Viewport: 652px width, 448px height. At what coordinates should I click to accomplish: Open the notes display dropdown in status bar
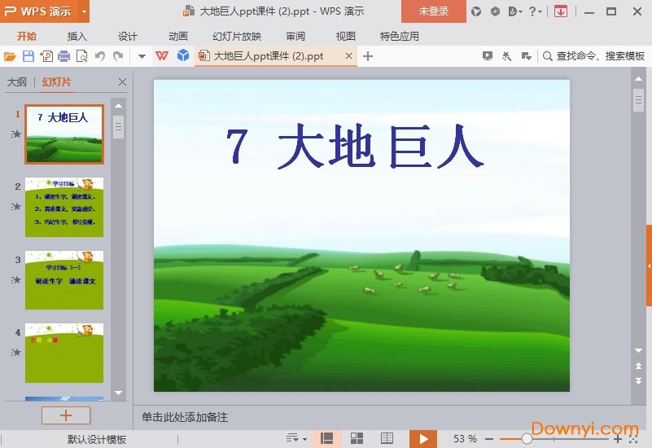pyautogui.click(x=296, y=438)
